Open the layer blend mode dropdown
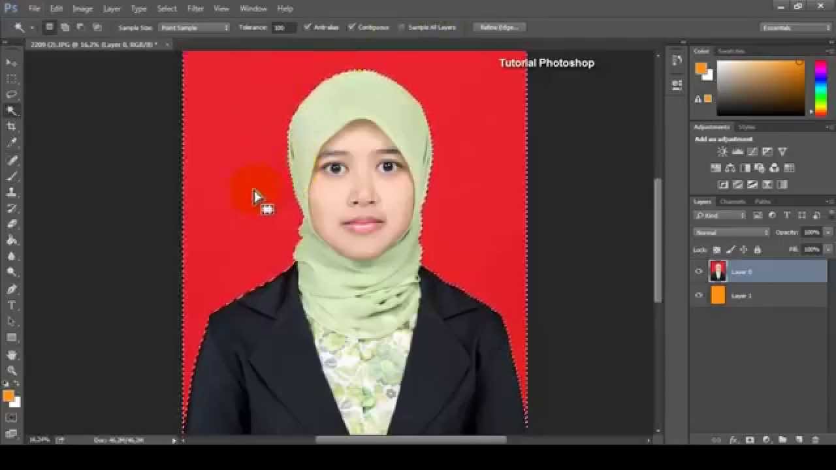 point(731,232)
